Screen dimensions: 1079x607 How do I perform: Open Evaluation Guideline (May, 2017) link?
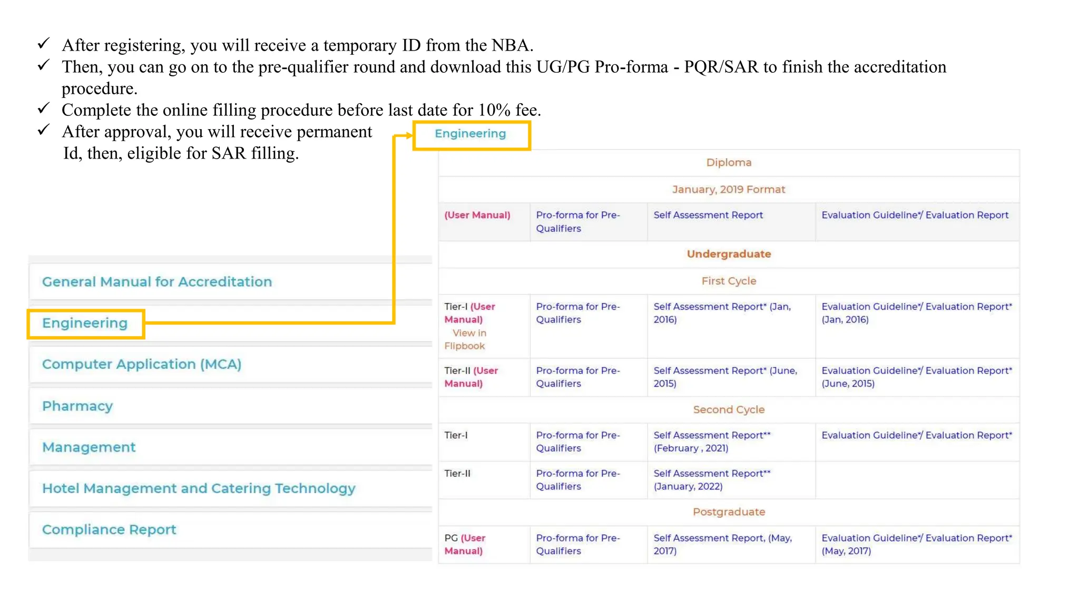916,544
